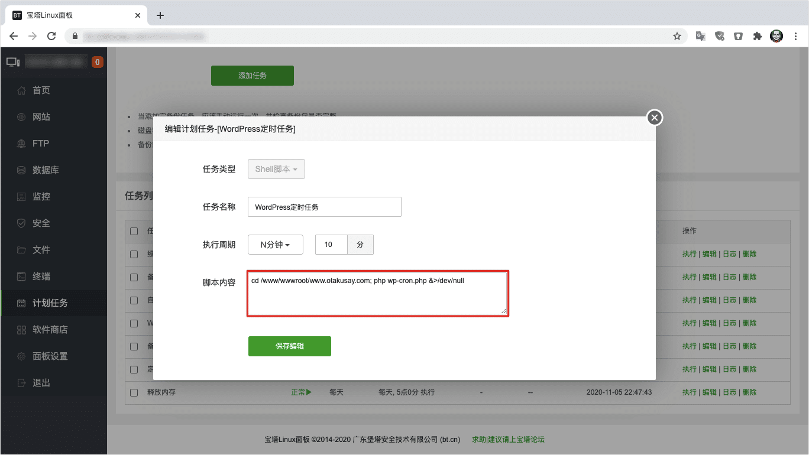Click the FTP sidebar icon
The height and width of the screenshot is (455, 809).
pyautogui.click(x=21, y=144)
